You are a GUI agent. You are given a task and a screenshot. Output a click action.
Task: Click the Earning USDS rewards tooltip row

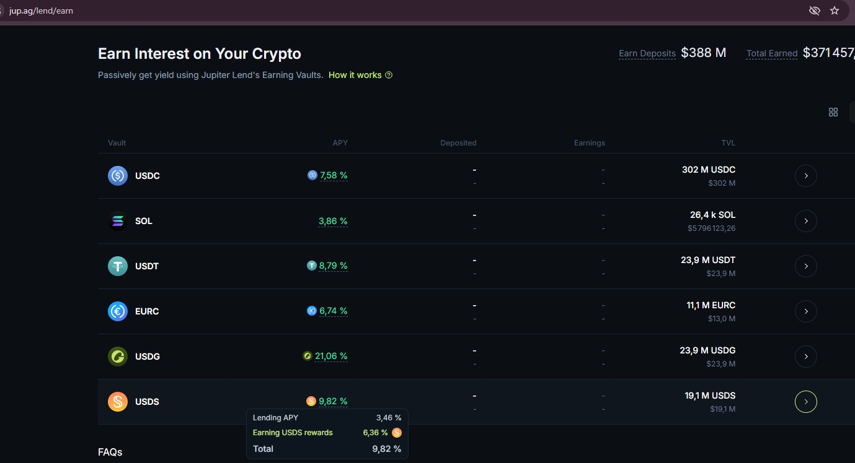pyautogui.click(x=327, y=433)
